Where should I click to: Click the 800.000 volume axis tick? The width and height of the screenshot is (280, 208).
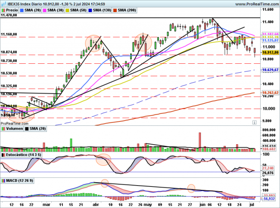click(269, 130)
